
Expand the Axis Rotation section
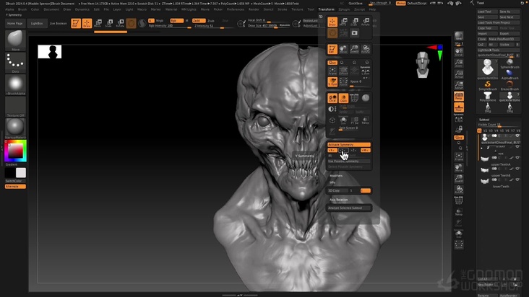coord(339,199)
